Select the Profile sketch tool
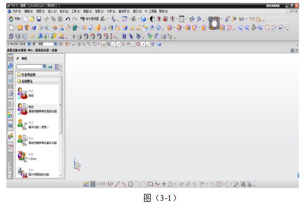This screenshot has height=204, width=307. click(111, 184)
